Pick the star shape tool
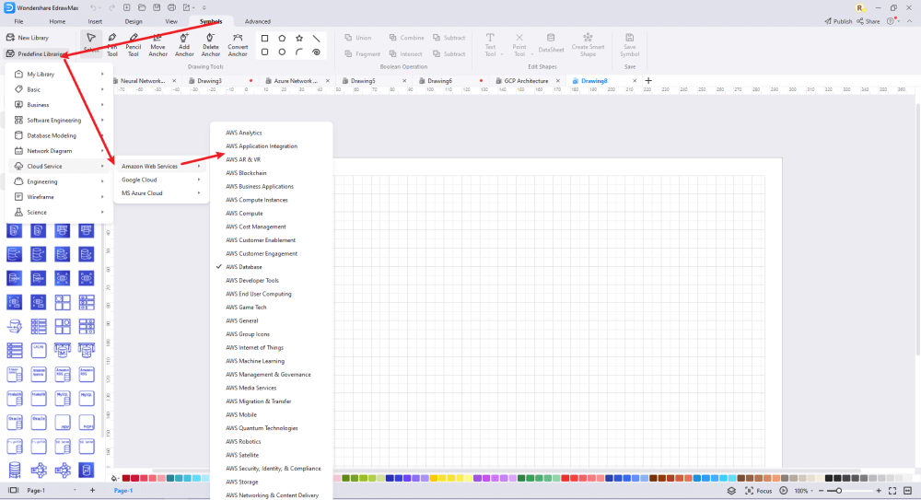This screenshot has width=921, height=500. point(299,38)
